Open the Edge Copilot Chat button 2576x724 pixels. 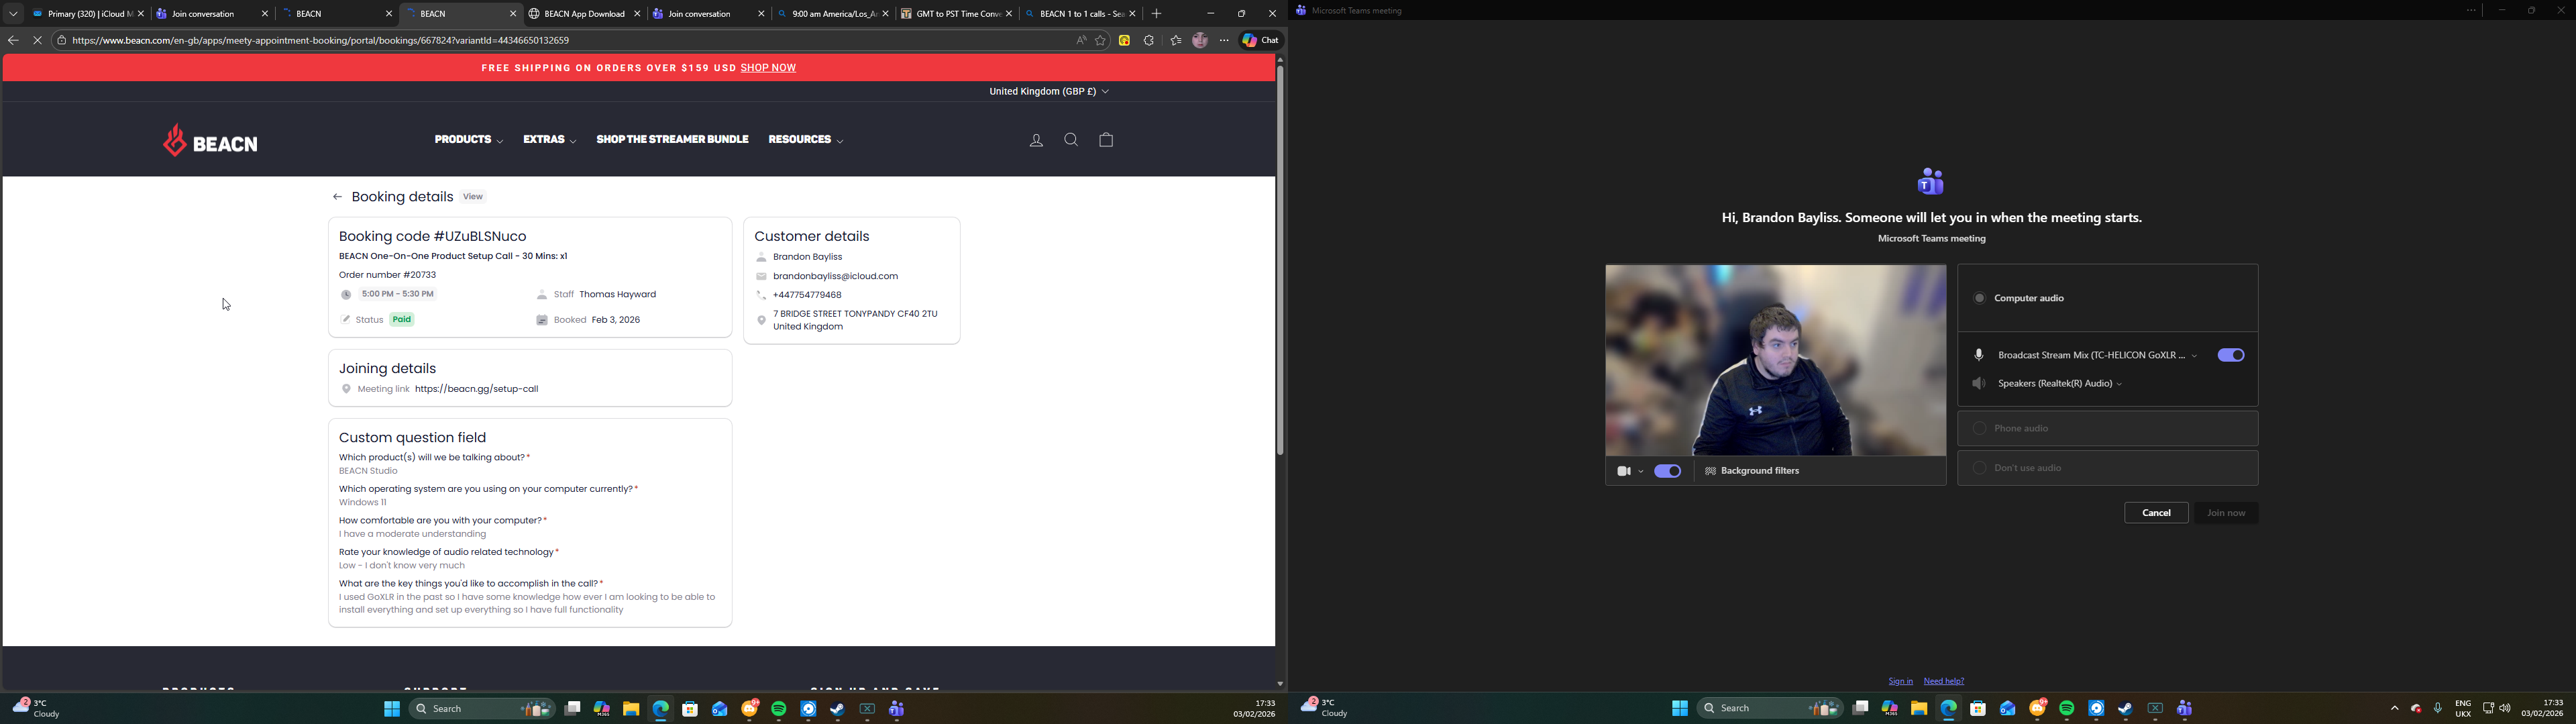(x=1261, y=41)
